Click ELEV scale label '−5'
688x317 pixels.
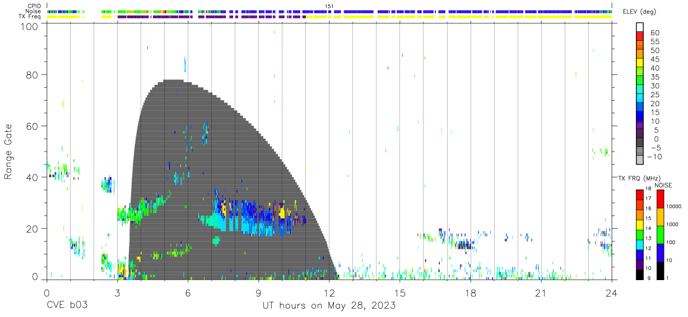pyautogui.click(x=655, y=148)
